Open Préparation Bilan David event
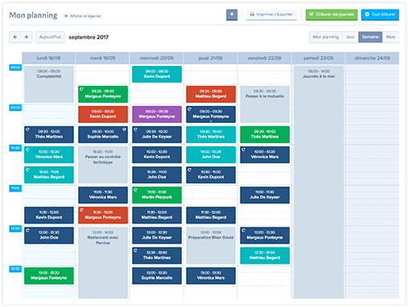The height and width of the screenshot is (307, 408). click(211, 245)
